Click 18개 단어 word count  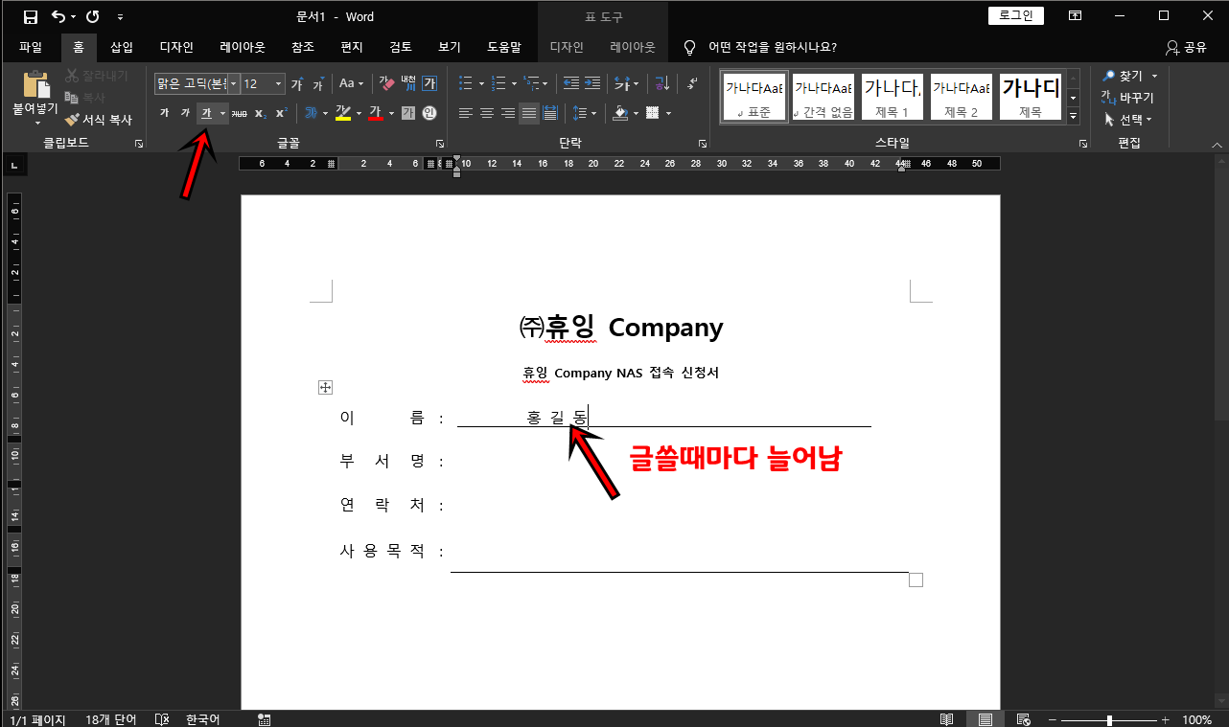click(111, 719)
